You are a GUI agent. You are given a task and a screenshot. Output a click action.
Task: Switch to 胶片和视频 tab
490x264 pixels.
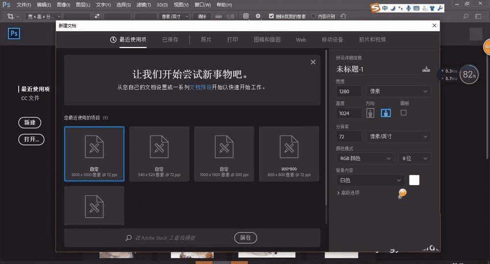click(x=372, y=40)
